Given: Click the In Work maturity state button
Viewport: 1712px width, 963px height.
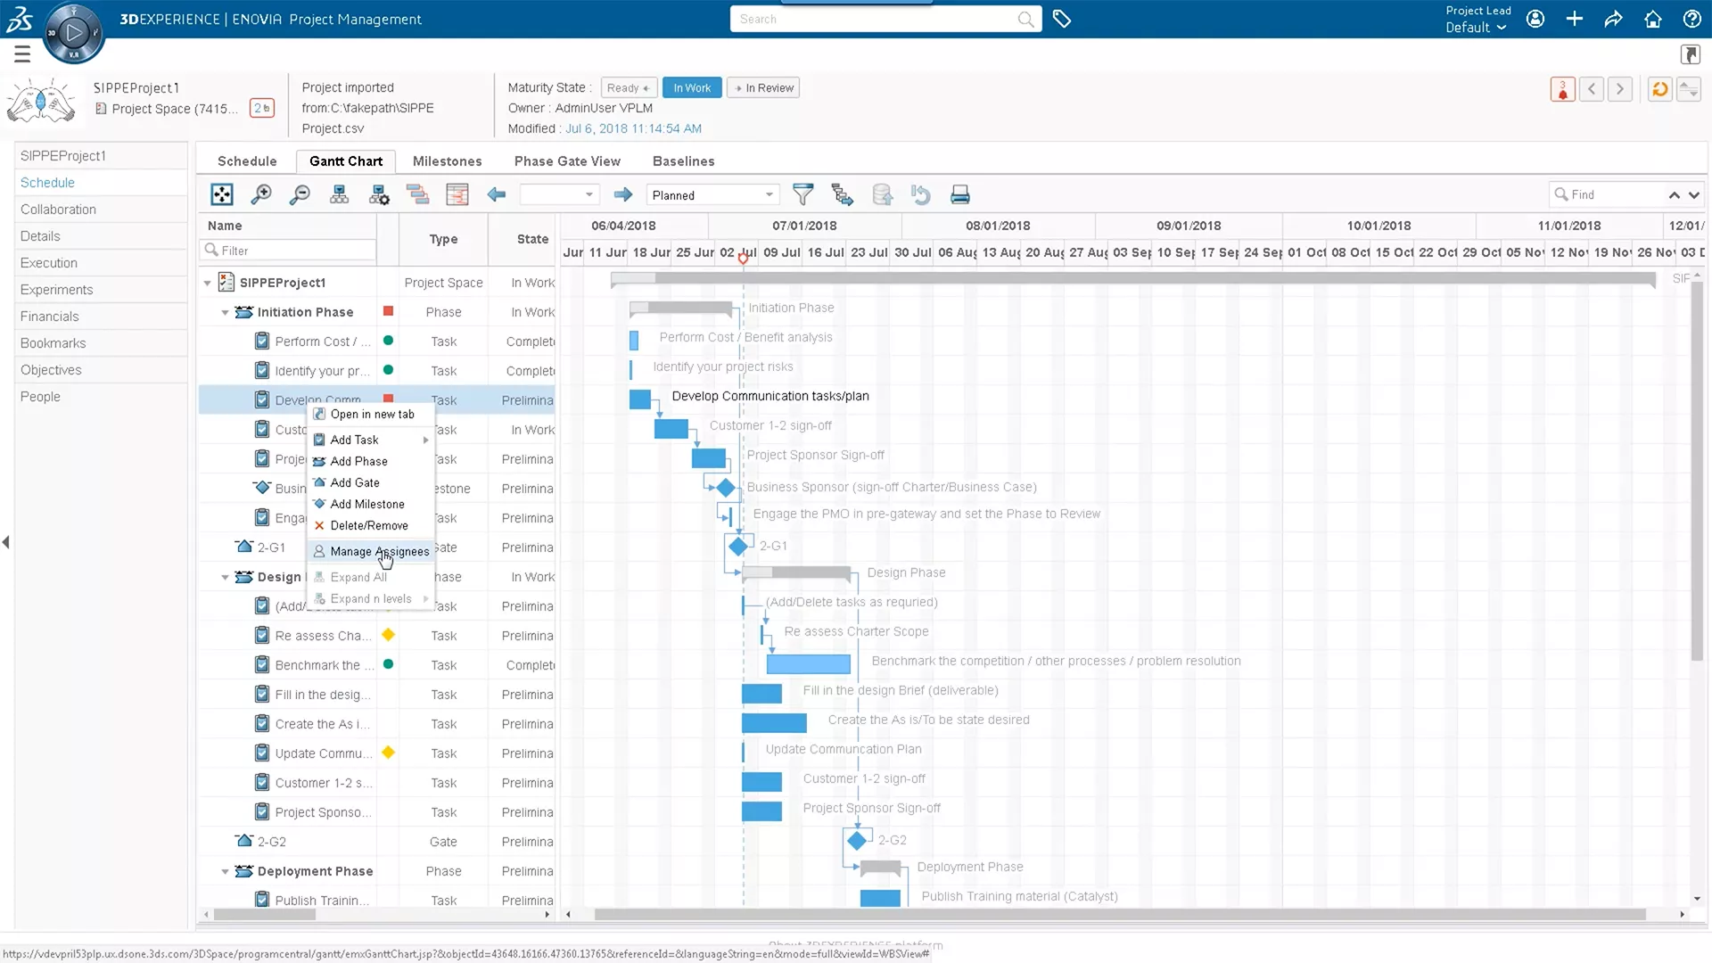Looking at the screenshot, I should point(692,87).
